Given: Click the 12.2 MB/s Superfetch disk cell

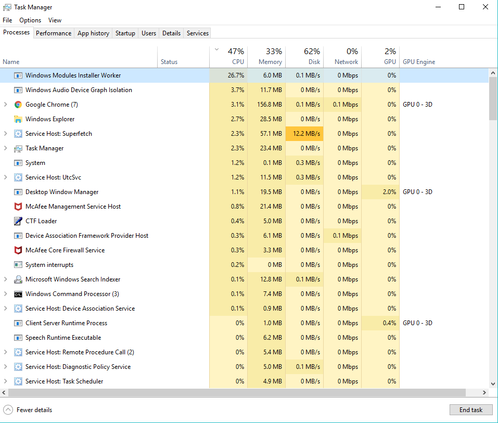Looking at the screenshot, I should [x=304, y=134].
